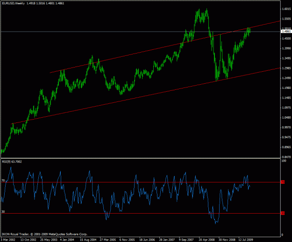Click the 0.9970 price axis label
Viewport: 292px width, 242px height.
(286, 128)
